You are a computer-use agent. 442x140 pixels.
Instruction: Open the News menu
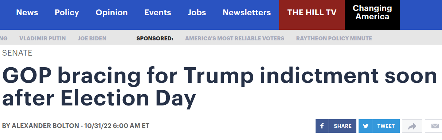27,13
